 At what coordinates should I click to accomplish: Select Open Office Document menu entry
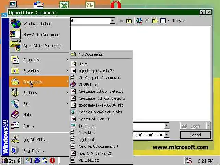(x=40, y=46)
